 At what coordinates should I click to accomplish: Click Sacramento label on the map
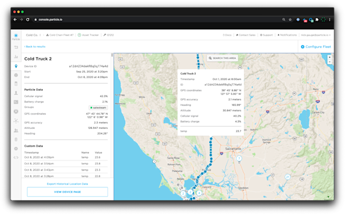[233, 149]
